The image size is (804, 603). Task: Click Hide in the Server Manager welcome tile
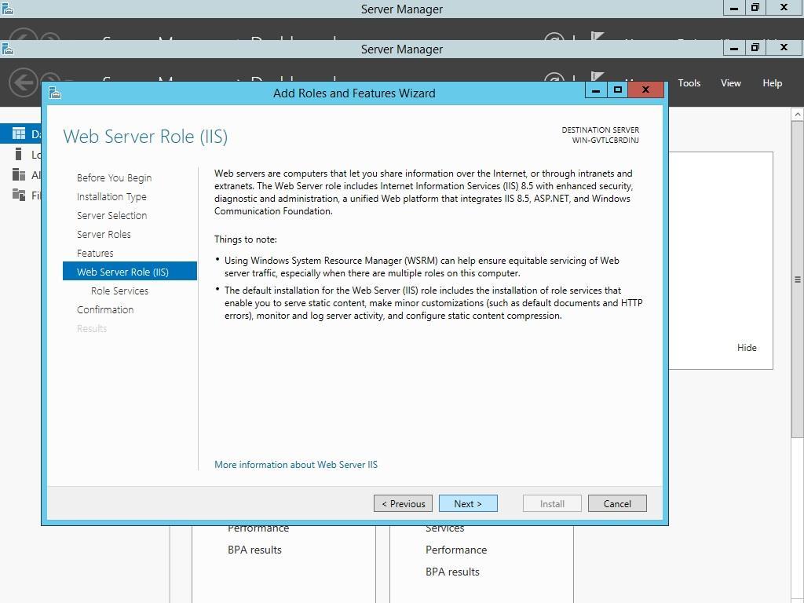tap(747, 348)
